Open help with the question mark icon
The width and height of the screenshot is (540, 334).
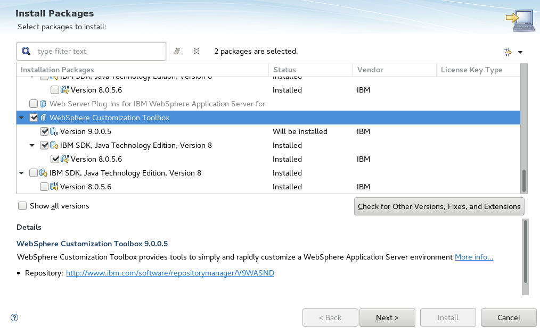click(14, 318)
